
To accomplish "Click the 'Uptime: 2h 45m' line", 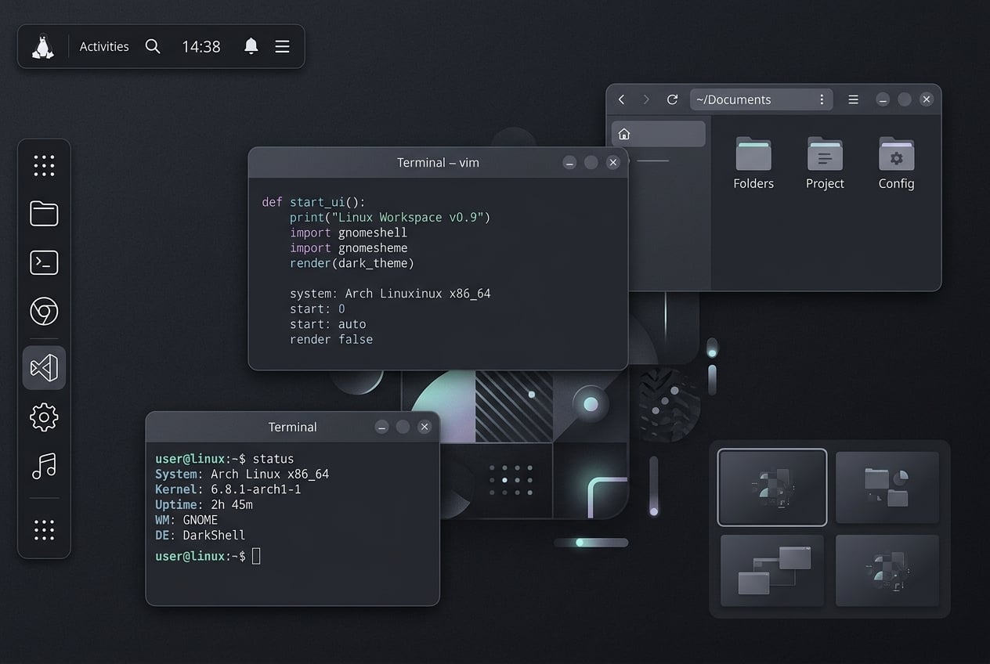I will point(204,504).
